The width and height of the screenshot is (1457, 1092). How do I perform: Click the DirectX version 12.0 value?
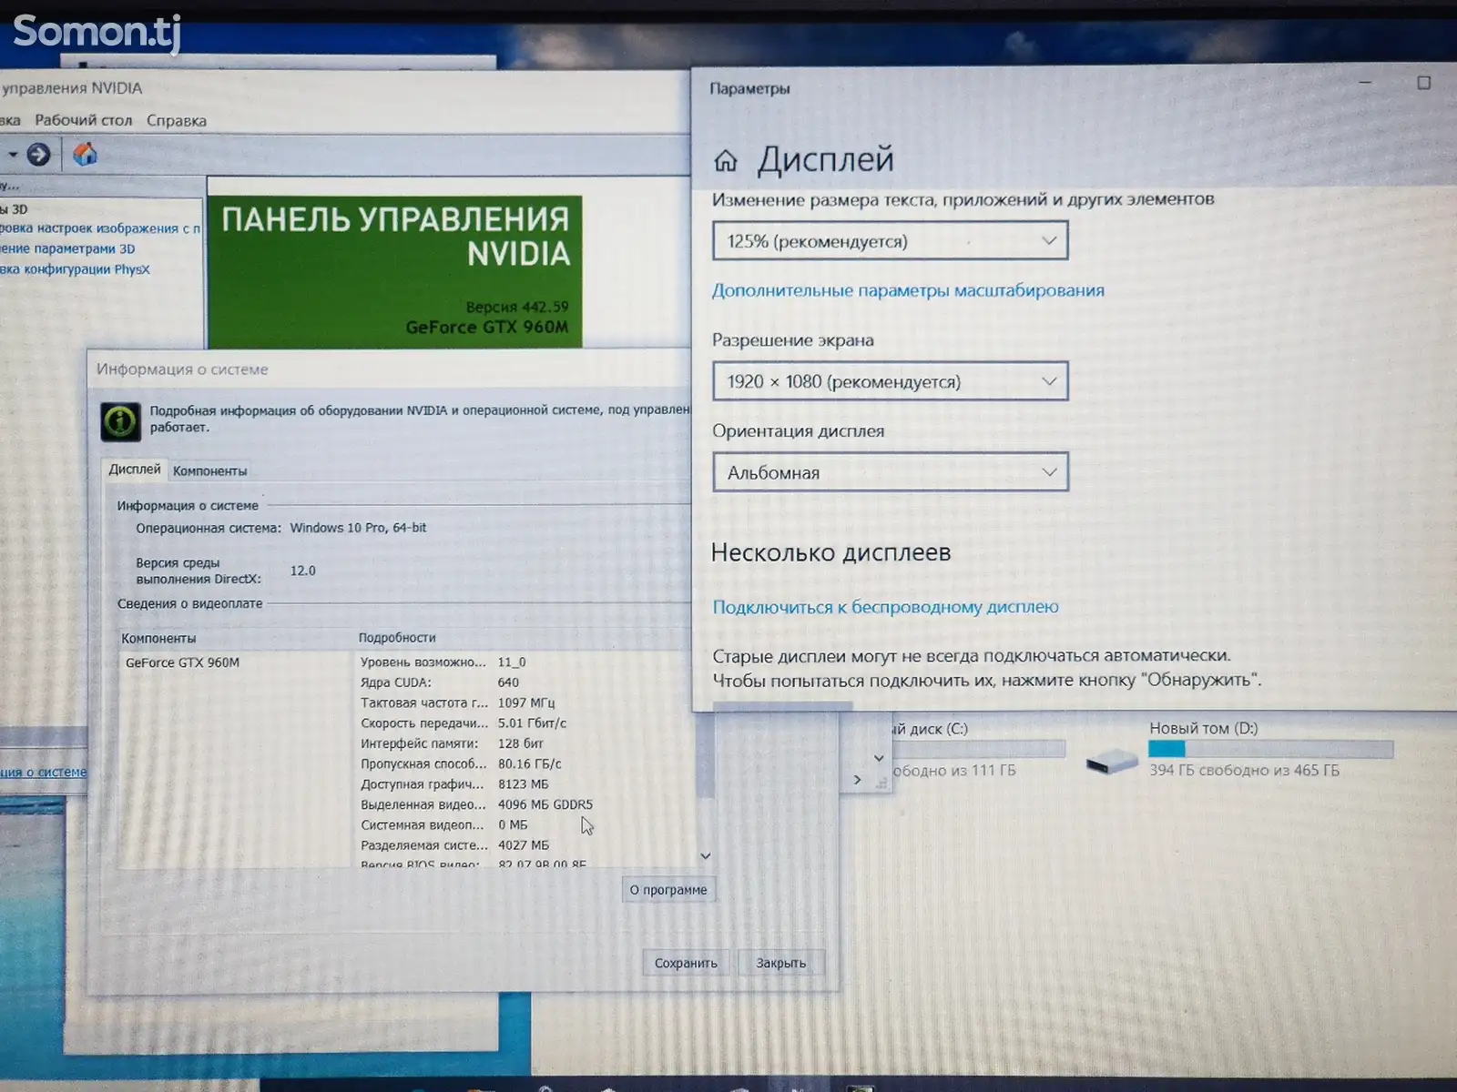click(x=302, y=571)
